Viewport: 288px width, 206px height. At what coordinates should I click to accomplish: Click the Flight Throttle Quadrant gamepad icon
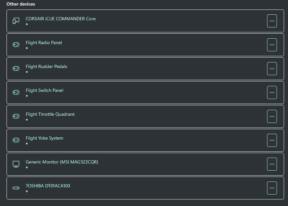tap(16, 116)
